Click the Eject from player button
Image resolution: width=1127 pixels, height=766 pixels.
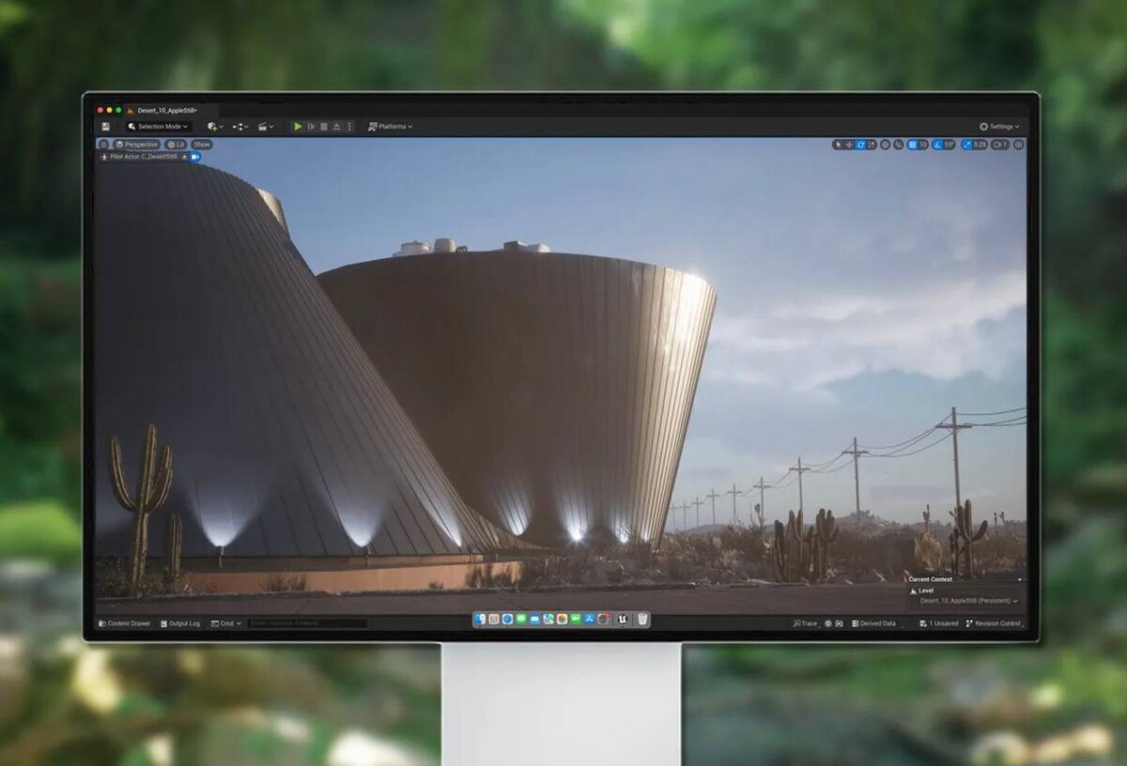coord(336,127)
